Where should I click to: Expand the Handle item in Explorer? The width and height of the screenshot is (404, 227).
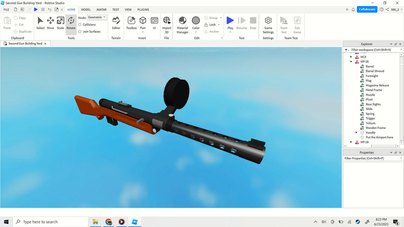tap(356, 133)
